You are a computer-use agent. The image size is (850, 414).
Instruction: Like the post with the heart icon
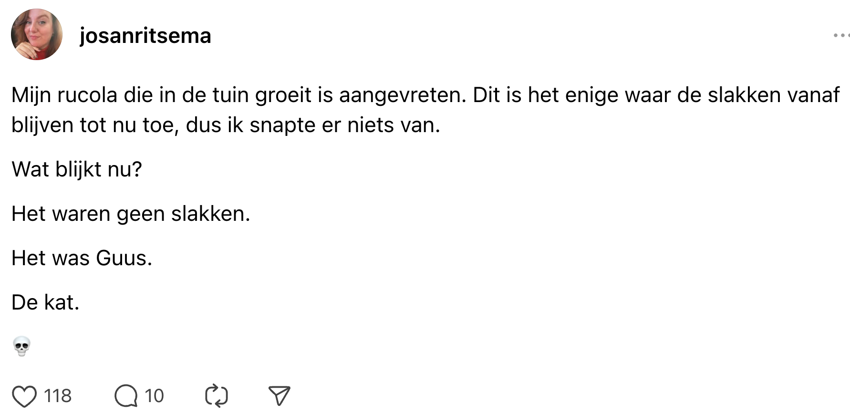(24, 396)
